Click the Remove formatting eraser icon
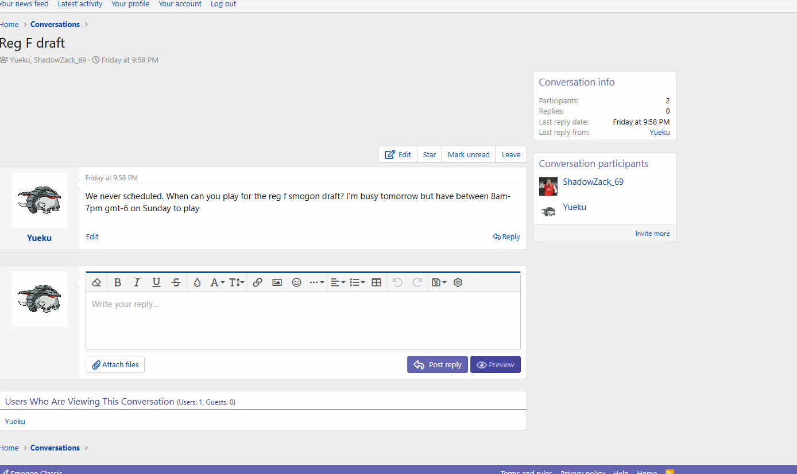 pos(96,282)
